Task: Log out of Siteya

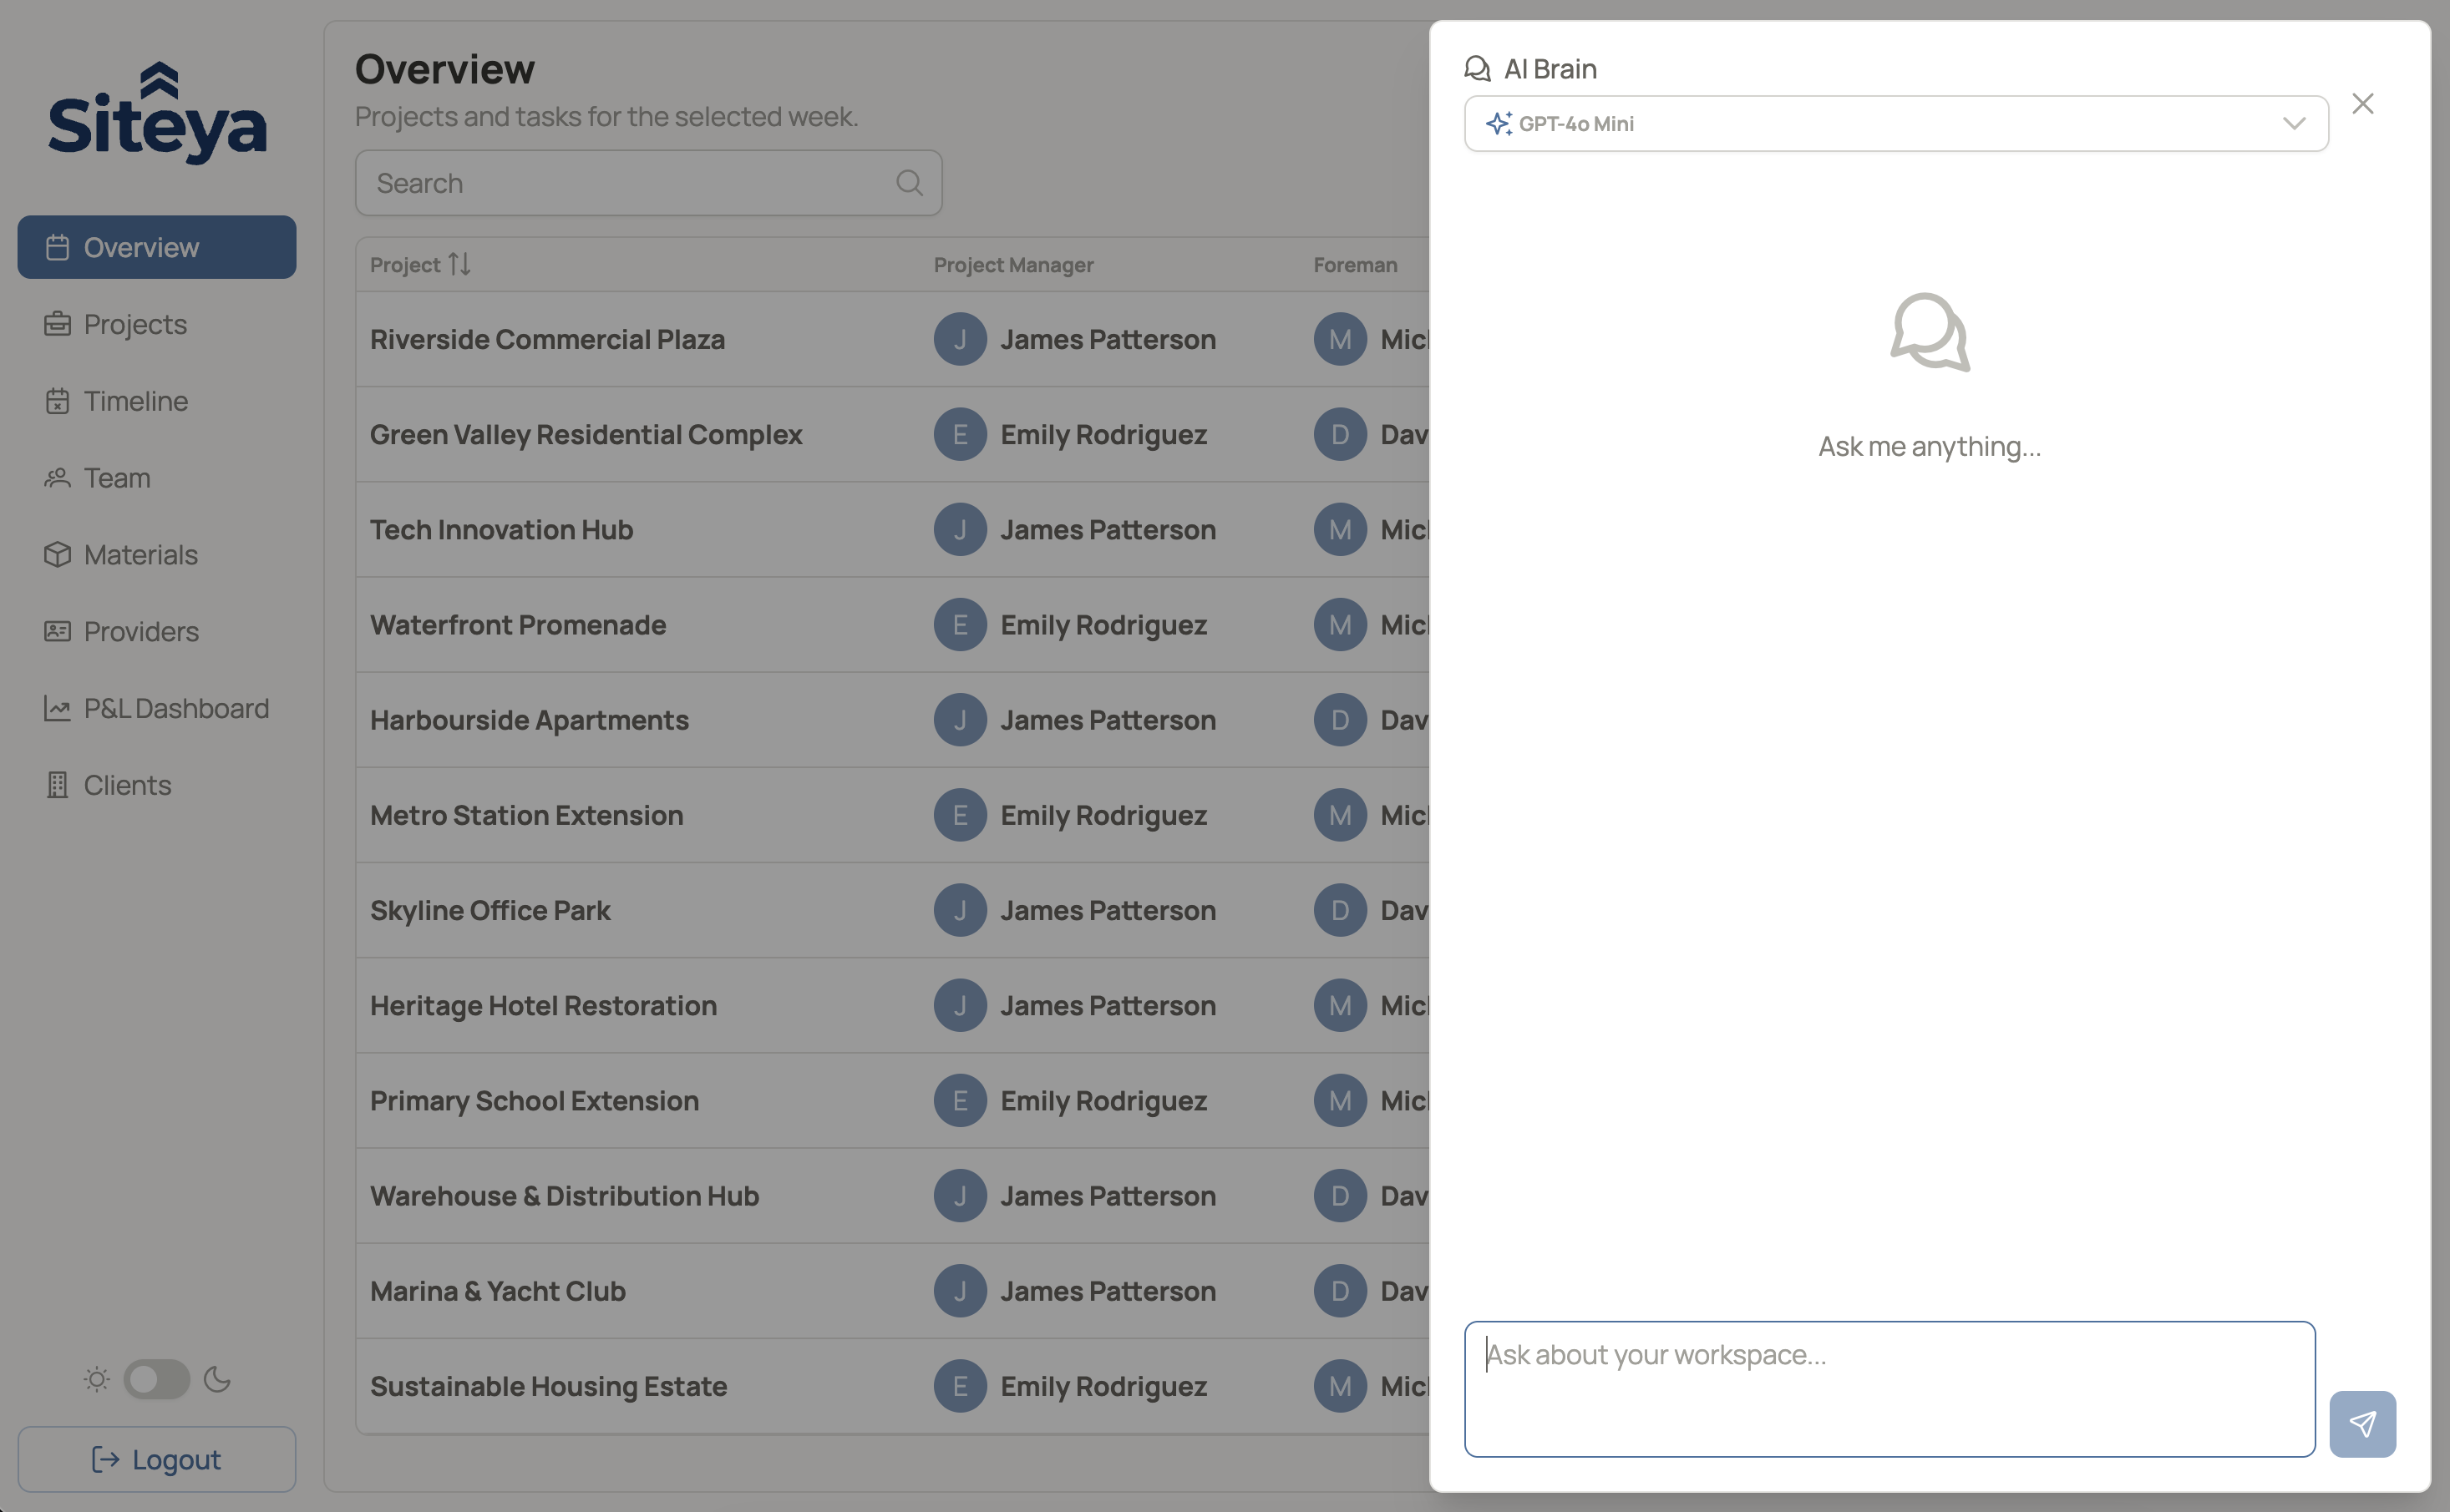Action: 156,1459
